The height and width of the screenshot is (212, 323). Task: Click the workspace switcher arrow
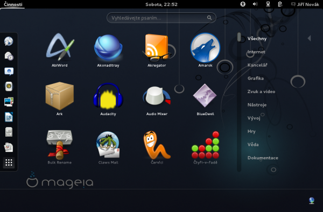point(309,38)
